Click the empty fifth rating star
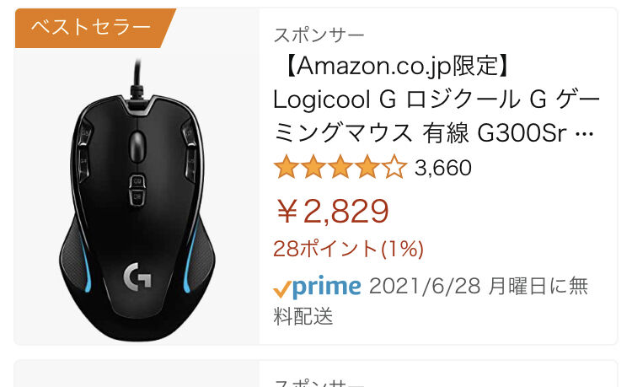Image resolution: width=632 pixels, height=387 pixels. [x=394, y=167]
